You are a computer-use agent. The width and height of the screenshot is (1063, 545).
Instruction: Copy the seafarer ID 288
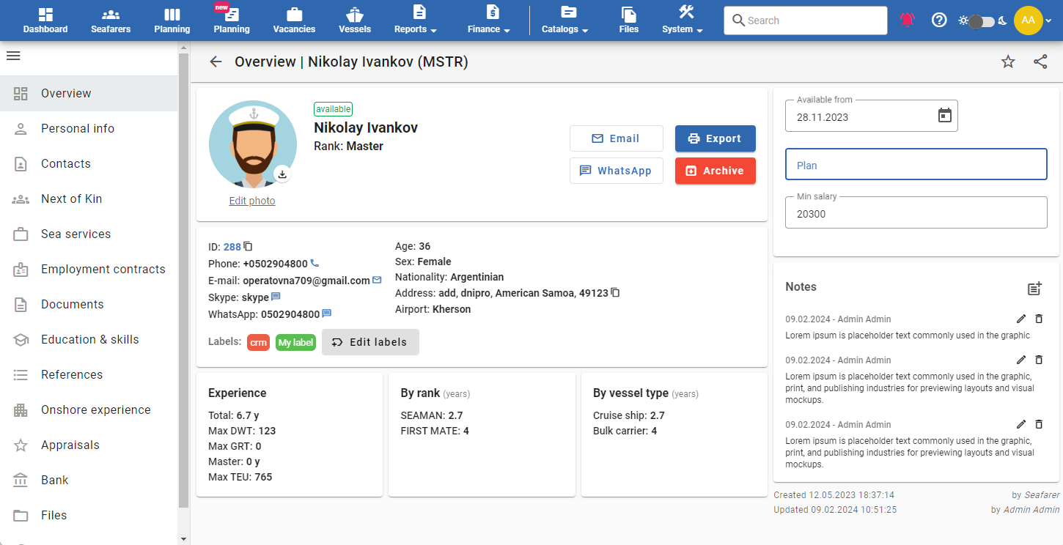[x=248, y=247]
